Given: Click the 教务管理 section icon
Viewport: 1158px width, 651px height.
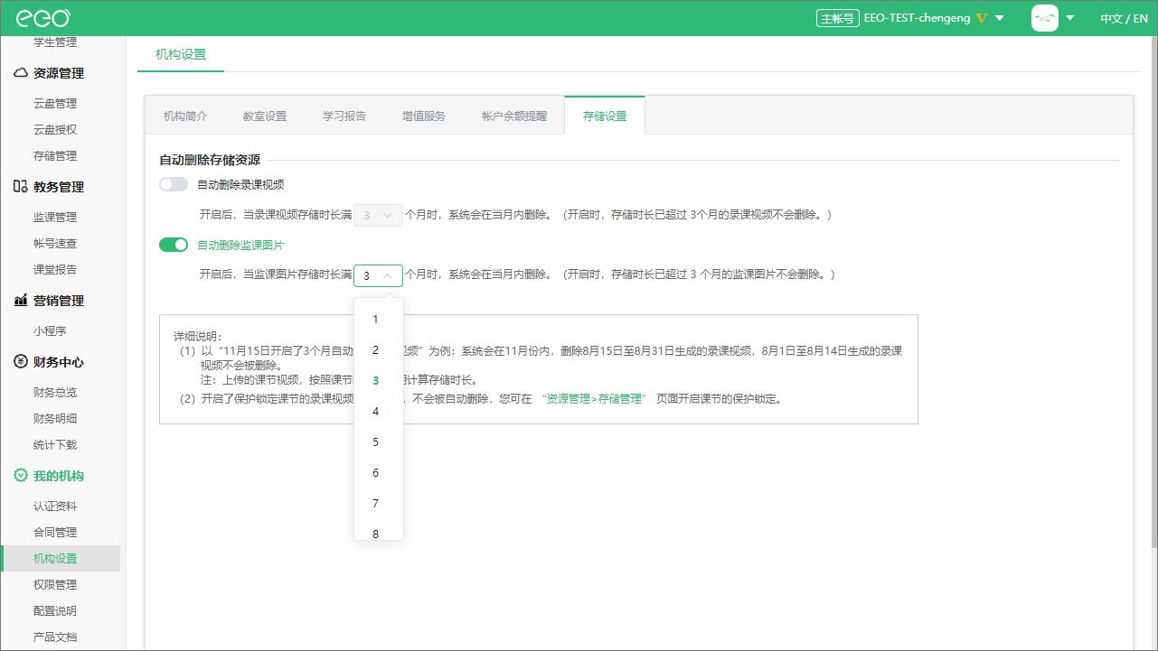Looking at the screenshot, I should tap(21, 187).
